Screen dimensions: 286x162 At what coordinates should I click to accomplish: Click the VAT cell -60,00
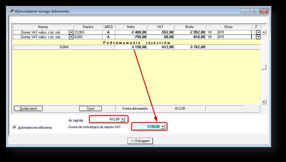160,37
